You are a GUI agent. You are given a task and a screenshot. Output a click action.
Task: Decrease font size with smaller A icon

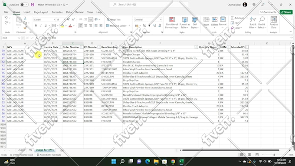coord(73,20)
